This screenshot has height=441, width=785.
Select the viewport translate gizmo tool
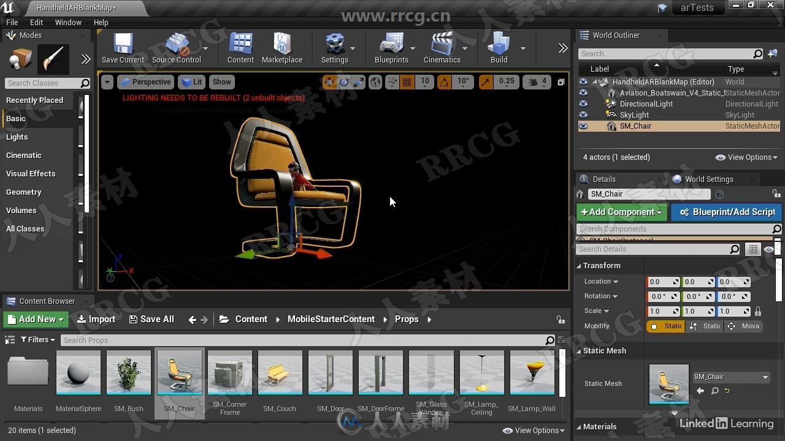click(330, 81)
